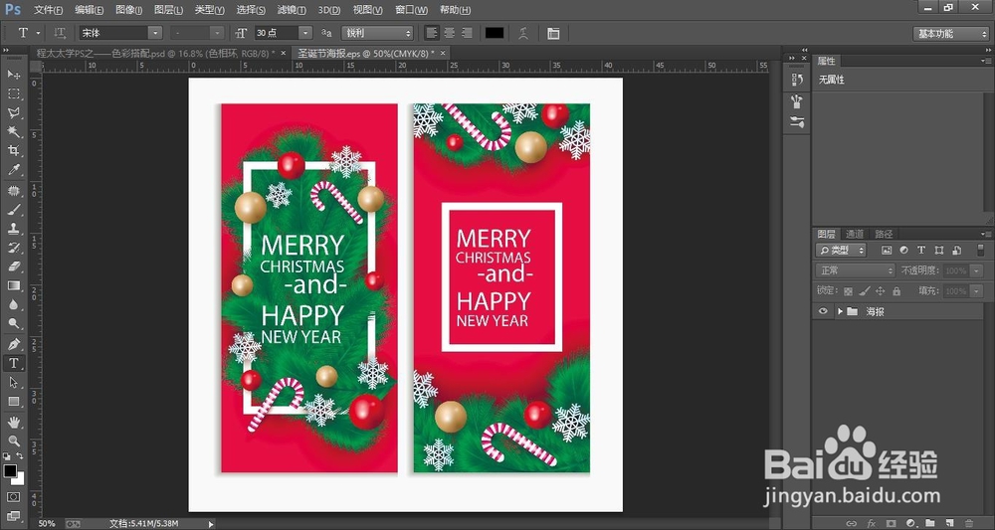Open the 文件 menu
Screen dimensions: 995x530
coord(48,10)
